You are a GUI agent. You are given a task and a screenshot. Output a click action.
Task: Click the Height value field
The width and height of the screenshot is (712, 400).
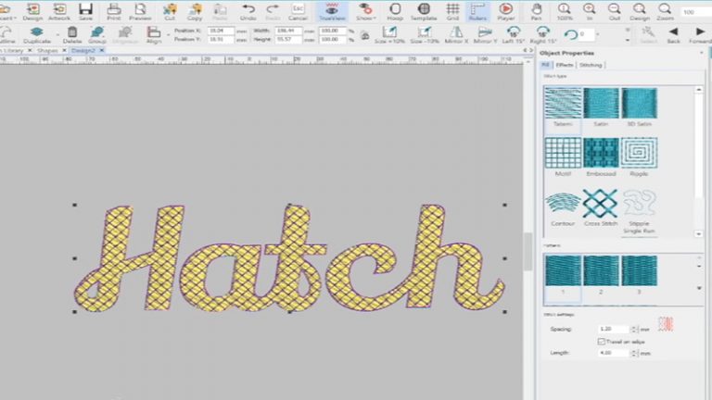[288, 40]
